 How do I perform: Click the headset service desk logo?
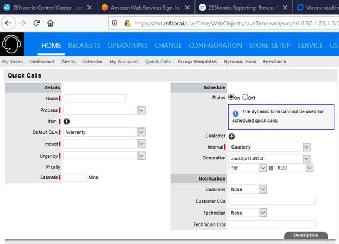pyautogui.click(x=11, y=44)
